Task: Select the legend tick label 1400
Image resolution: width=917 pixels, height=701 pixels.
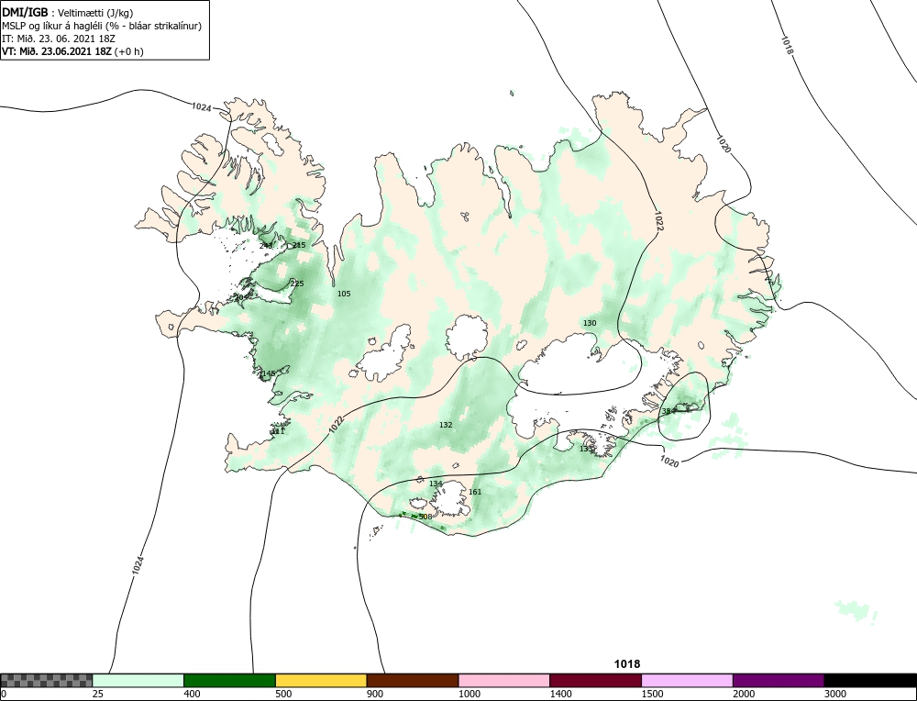Action: [x=560, y=694]
